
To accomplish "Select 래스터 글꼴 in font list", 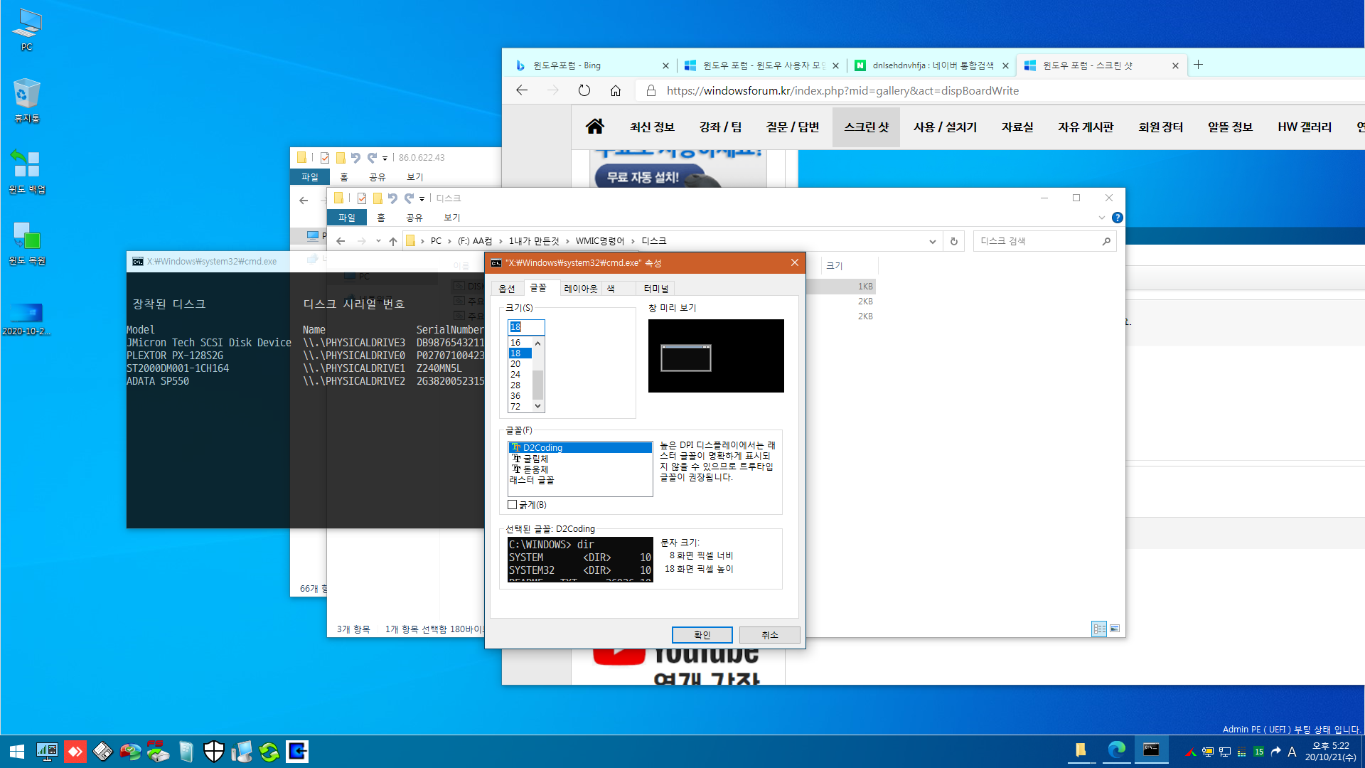I will (x=580, y=480).
